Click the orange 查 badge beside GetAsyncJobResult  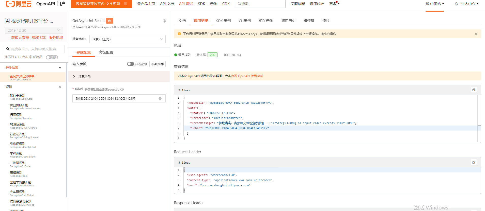click(x=109, y=21)
